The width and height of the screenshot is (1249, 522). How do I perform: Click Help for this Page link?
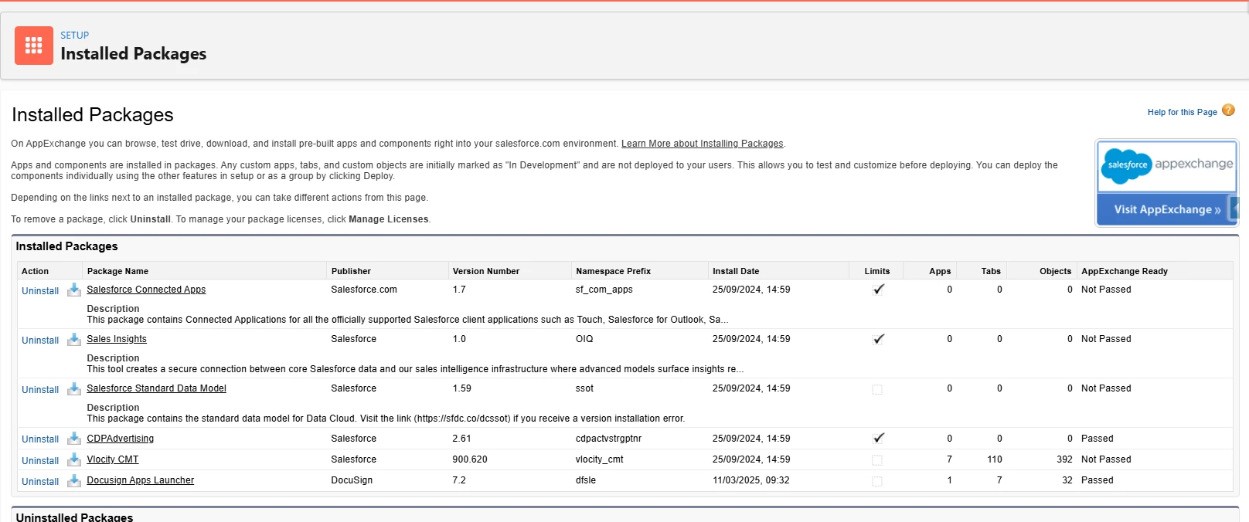pos(1183,112)
